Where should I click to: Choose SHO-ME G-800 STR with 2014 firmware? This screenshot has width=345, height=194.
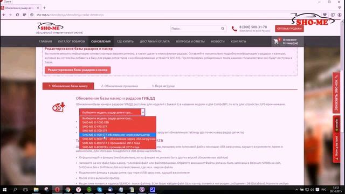[x=118, y=143]
